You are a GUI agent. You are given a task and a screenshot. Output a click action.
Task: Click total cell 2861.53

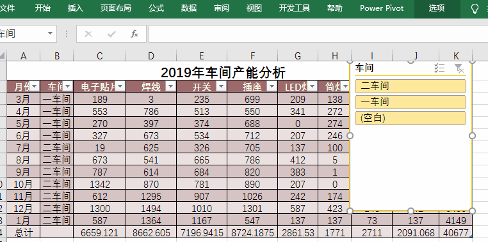298,232
